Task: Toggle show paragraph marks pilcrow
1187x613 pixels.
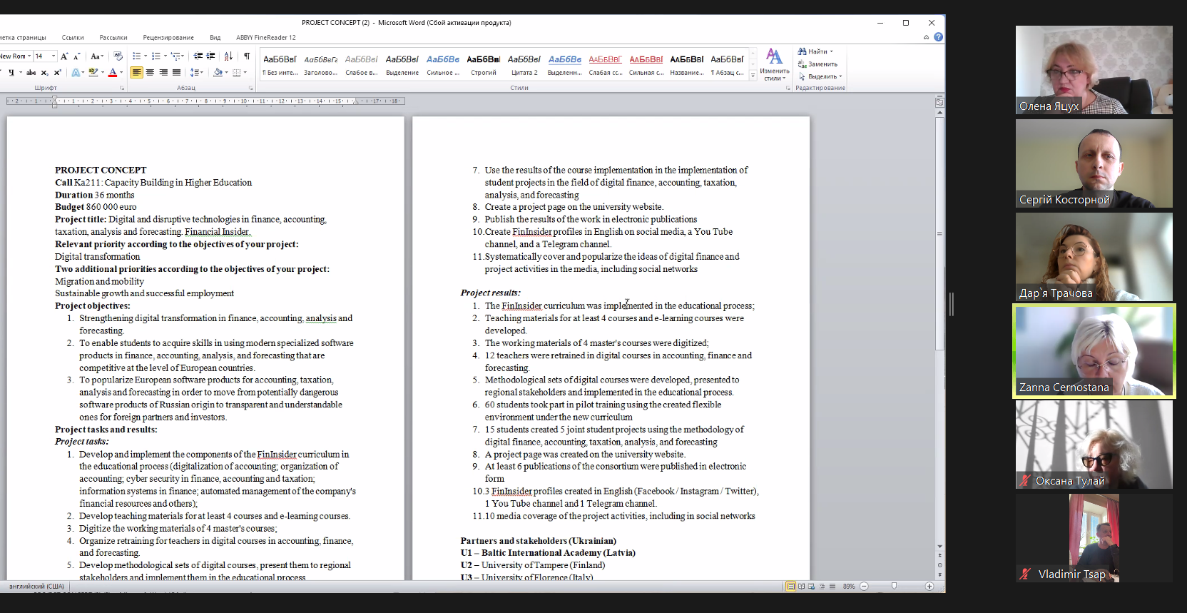Action: point(247,56)
